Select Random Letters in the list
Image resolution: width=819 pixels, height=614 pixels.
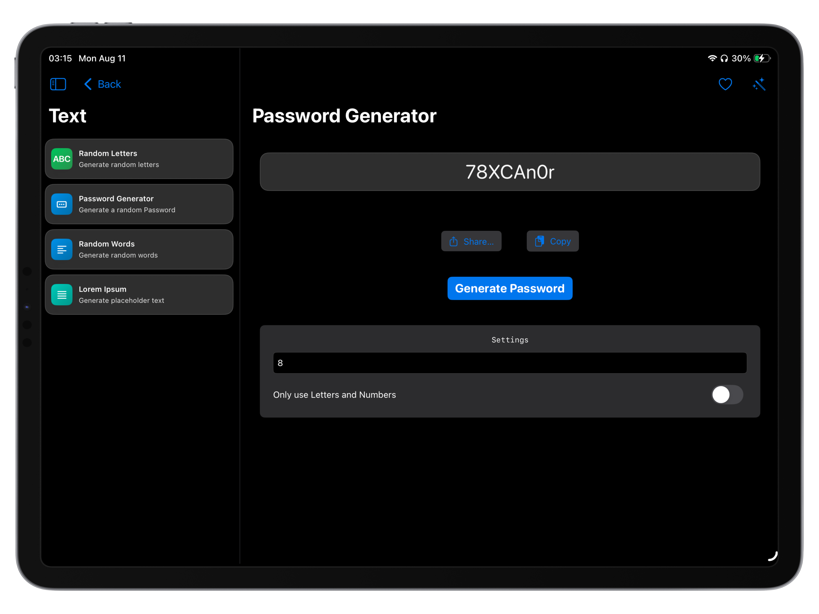point(139,159)
